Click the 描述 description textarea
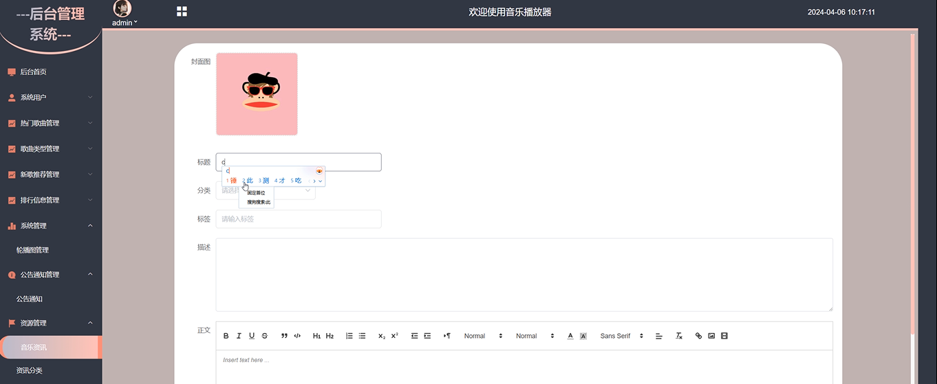The width and height of the screenshot is (937, 384). pos(524,275)
